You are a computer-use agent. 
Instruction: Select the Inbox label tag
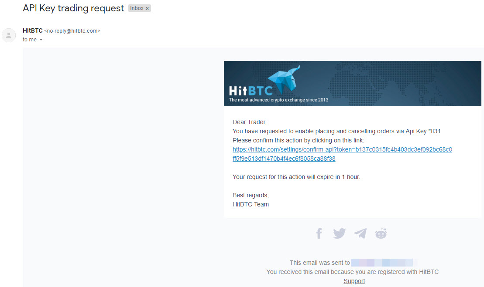pos(137,8)
